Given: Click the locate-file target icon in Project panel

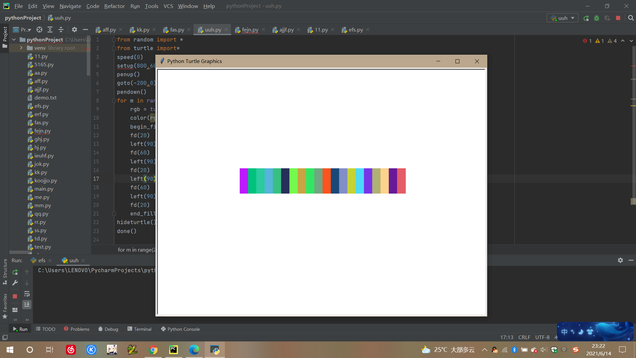Looking at the screenshot, I should tap(39, 30).
